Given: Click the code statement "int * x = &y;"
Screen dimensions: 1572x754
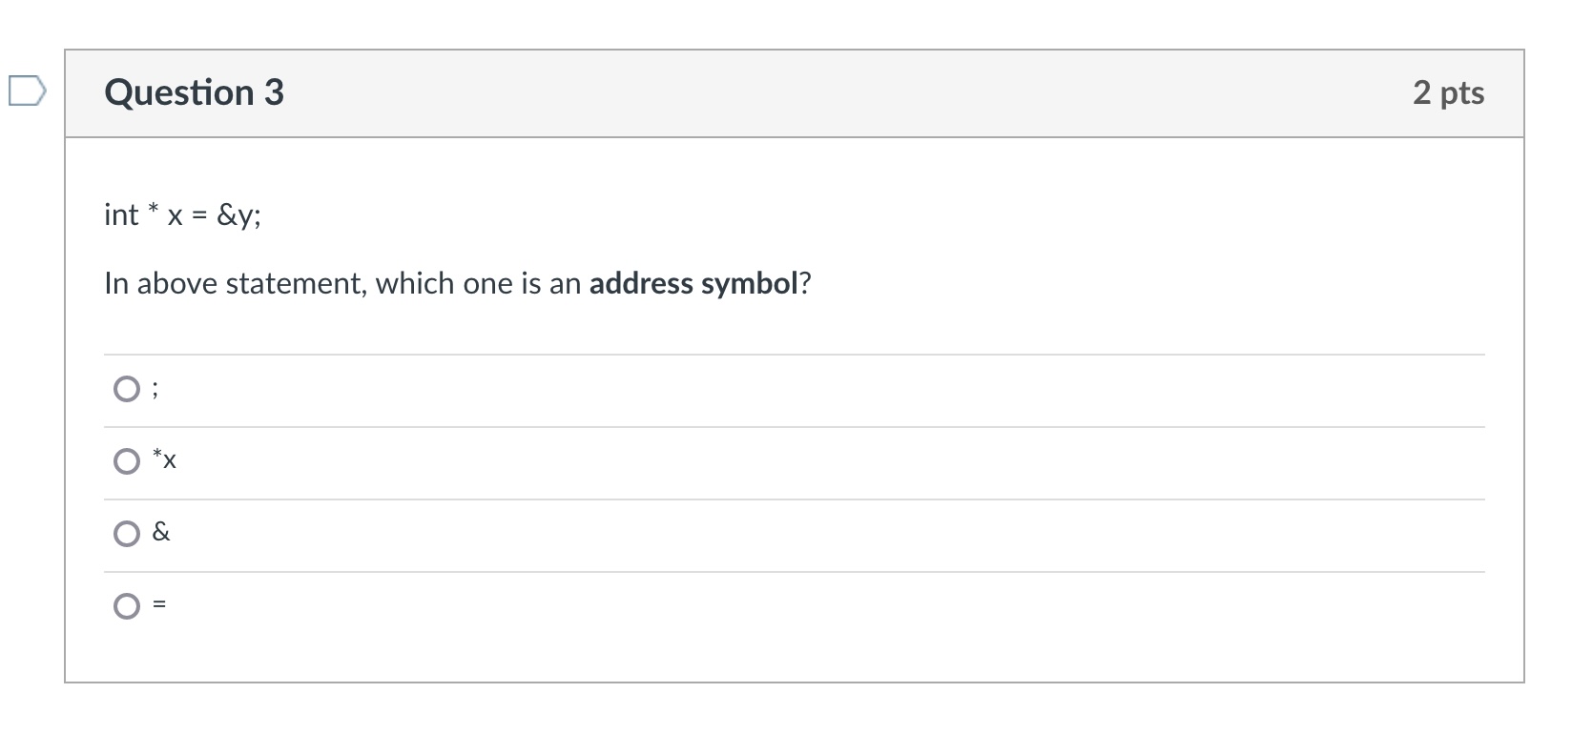Looking at the screenshot, I should 181,214.
